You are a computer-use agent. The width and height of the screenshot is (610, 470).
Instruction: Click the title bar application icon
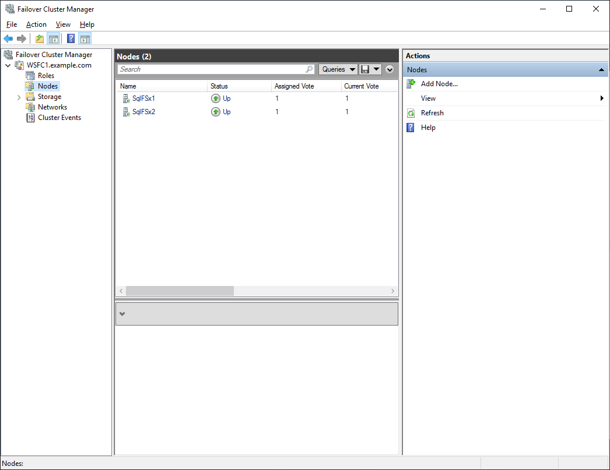point(10,9)
